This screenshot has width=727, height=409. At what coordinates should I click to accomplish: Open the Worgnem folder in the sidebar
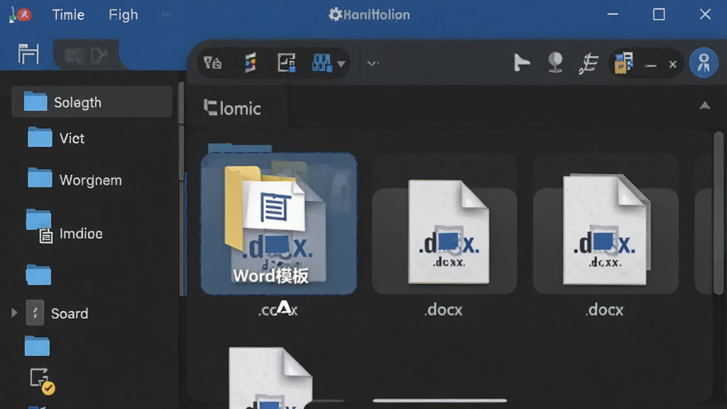[x=75, y=180]
